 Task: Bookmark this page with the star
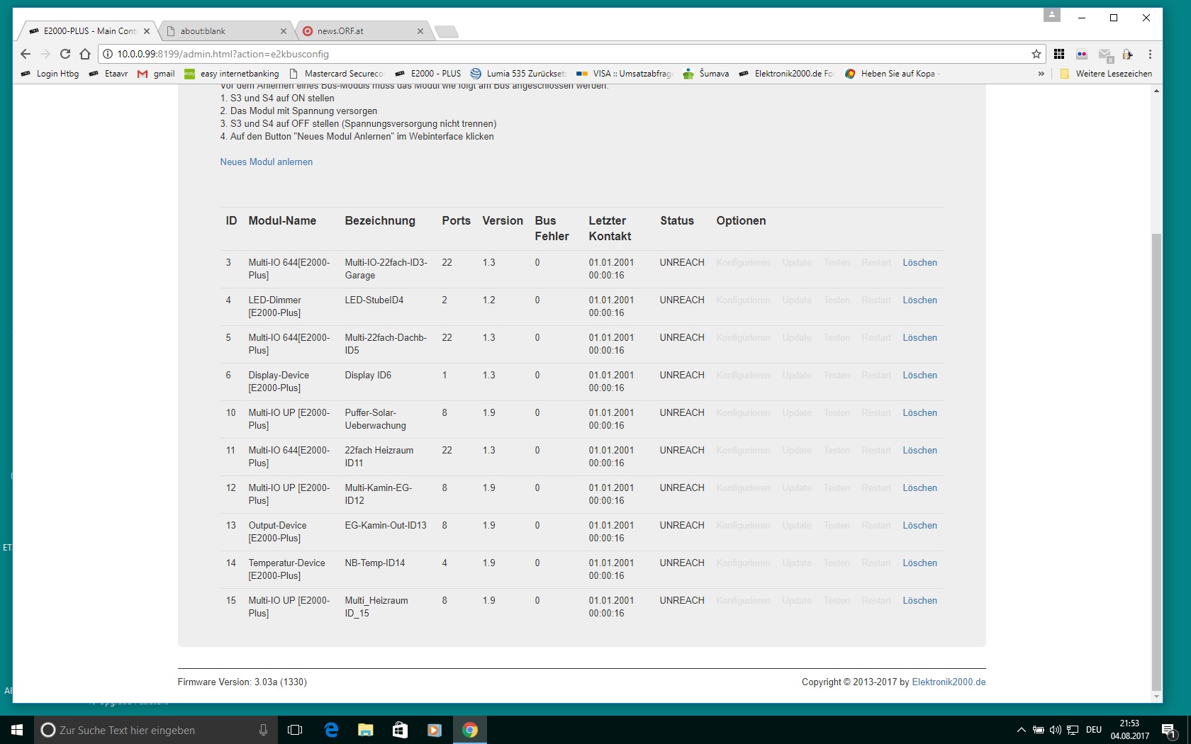click(x=1036, y=54)
